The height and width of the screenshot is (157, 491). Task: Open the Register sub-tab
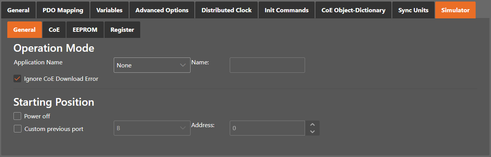click(122, 30)
